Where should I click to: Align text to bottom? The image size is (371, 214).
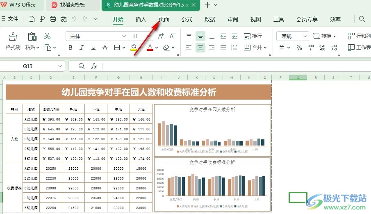click(x=212, y=36)
